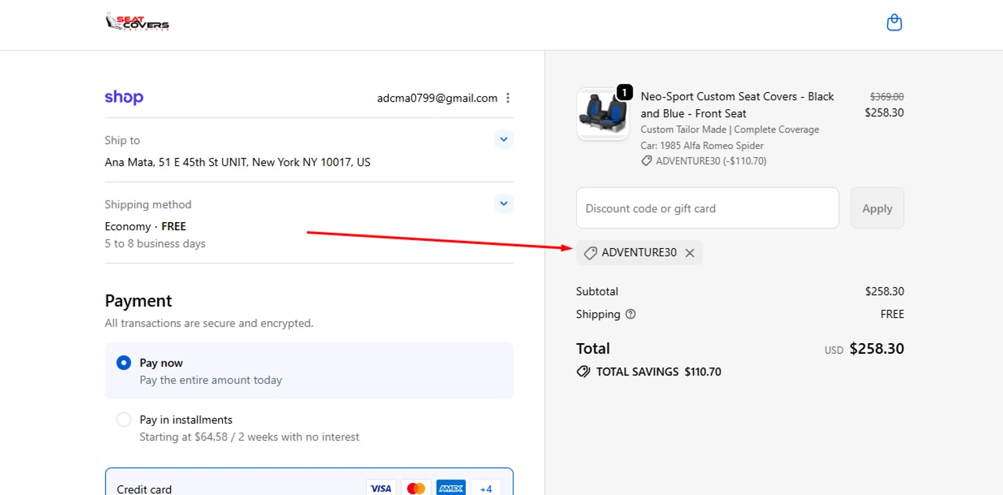This screenshot has height=495, width=1003.
Task: Click the Economy · FREE shipping text
Action: coord(145,226)
